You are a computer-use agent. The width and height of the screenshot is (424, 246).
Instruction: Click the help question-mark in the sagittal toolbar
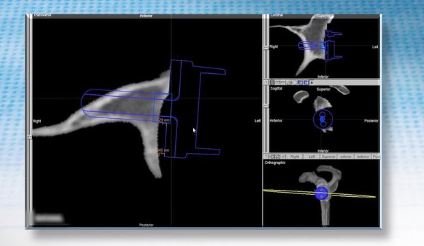[x=266, y=83]
